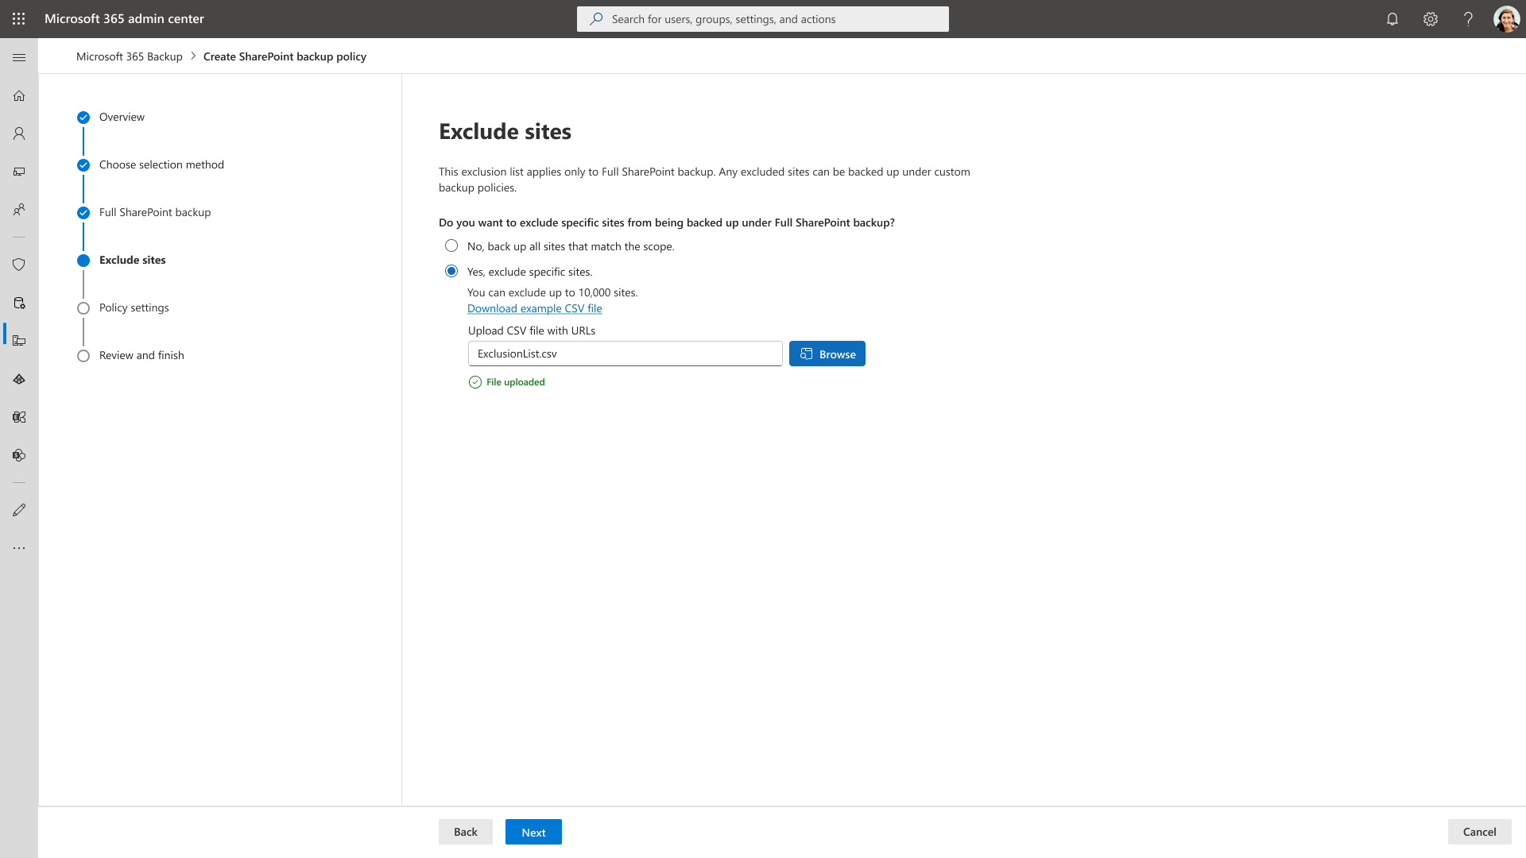The height and width of the screenshot is (858, 1526).
Task: Click 'Upload CSV file with URLs' label
Action: (x=532, y=330)
